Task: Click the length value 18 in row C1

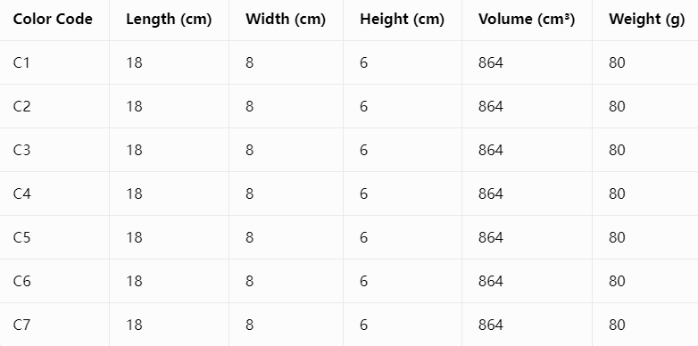Action: [134, 62]
